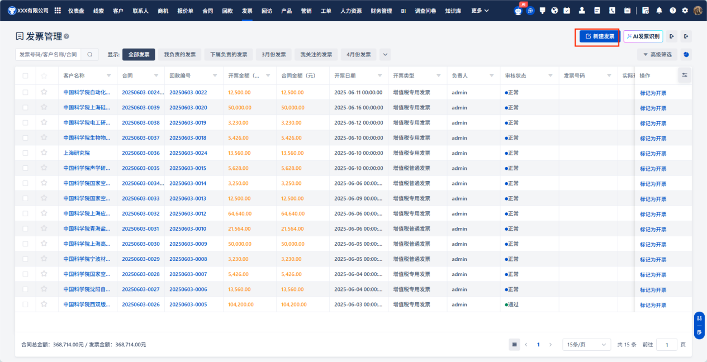Open the app grid launcher icon

point(58,11)
